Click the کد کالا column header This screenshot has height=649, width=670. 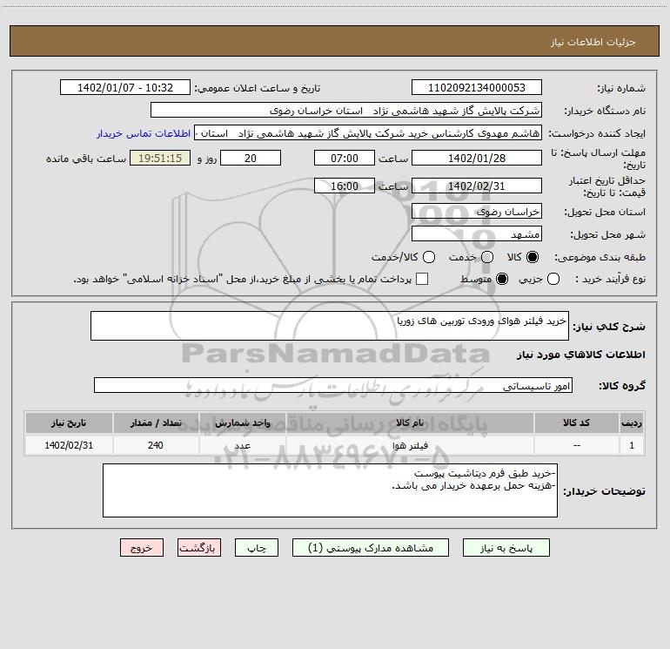(576, 423)
